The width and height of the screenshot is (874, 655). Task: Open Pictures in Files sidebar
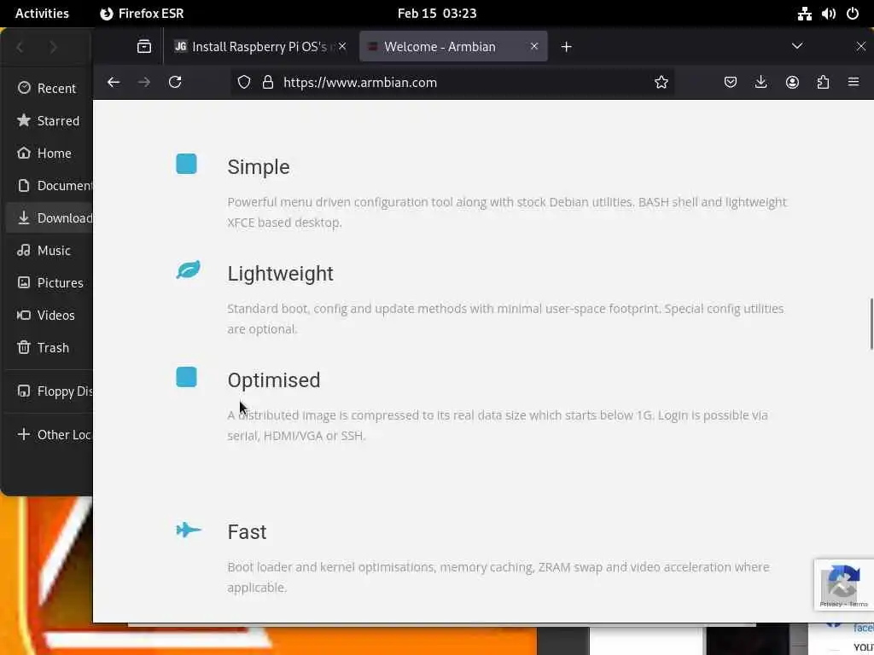pyautogui.click(x=49, y=283)
